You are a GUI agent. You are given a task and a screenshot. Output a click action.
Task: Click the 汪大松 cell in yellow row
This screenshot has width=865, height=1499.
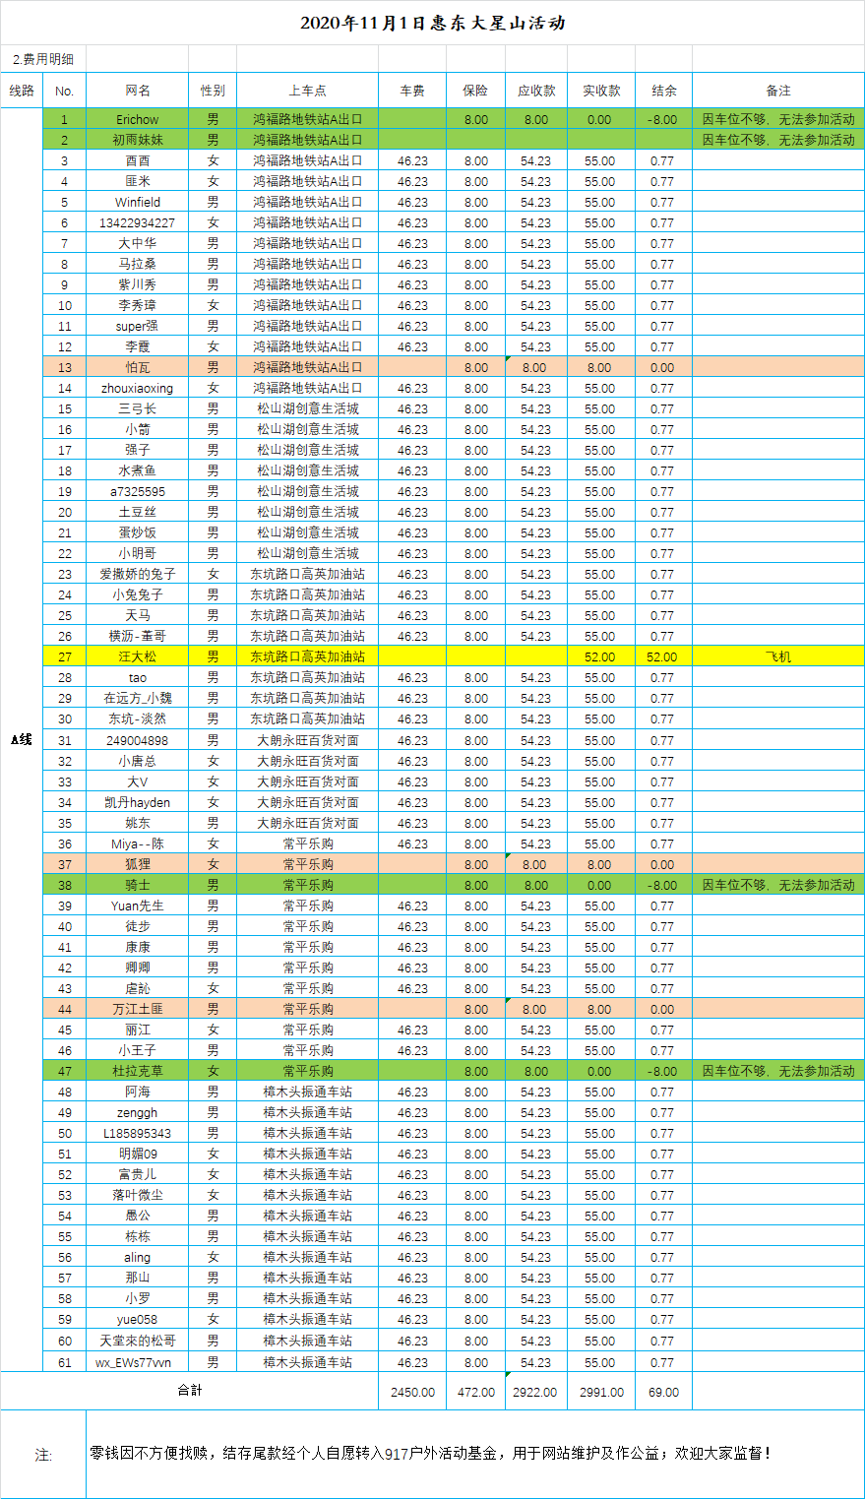click(x=138, y=656)
